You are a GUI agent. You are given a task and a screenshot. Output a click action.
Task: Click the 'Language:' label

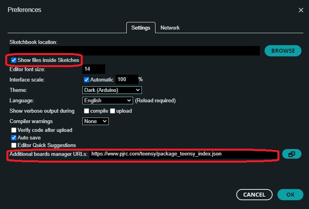tap(22, 100)
